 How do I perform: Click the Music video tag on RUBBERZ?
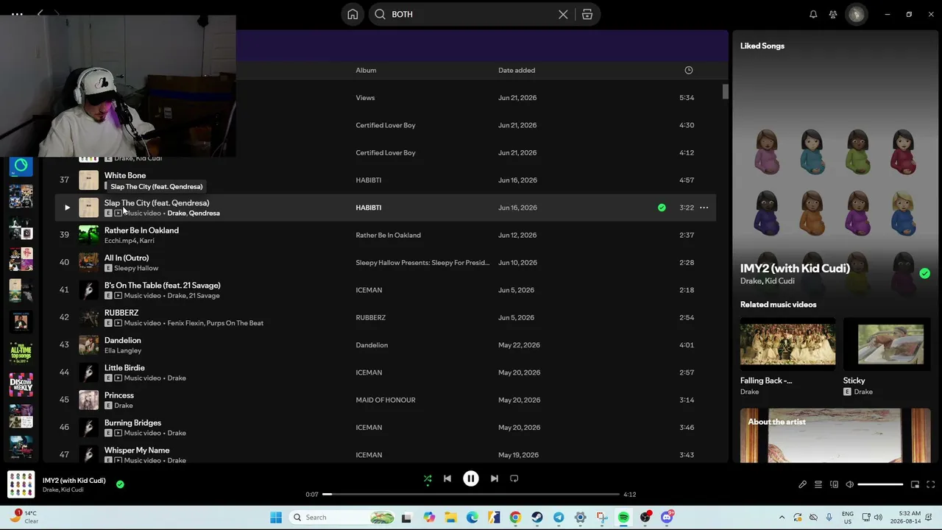[142, 323]
